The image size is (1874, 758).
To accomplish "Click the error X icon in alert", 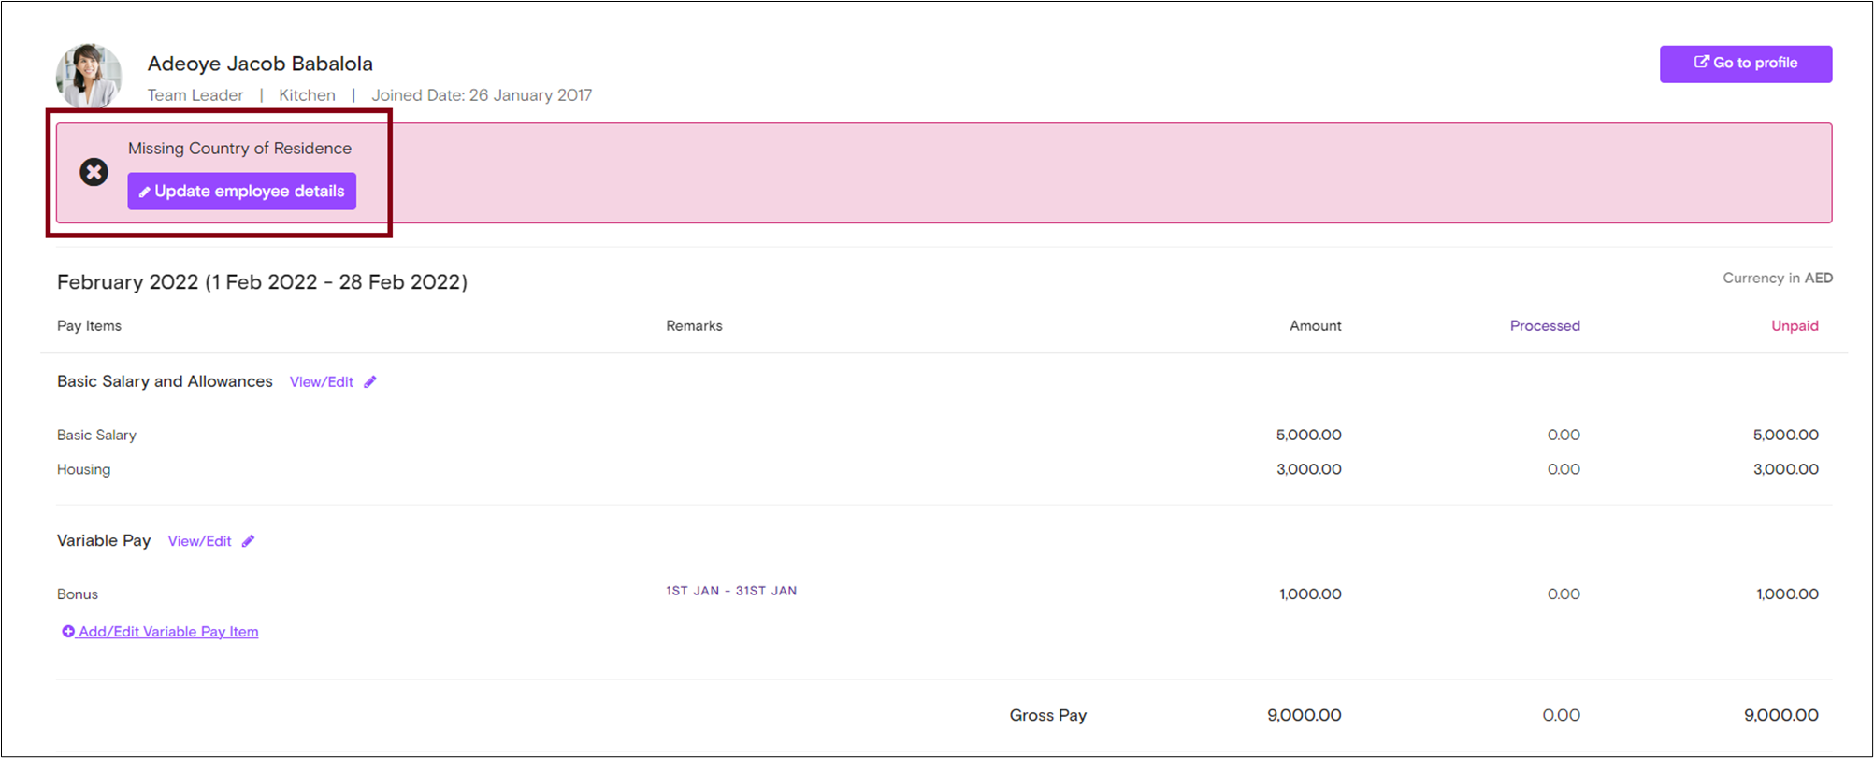I will pos(94,172).
